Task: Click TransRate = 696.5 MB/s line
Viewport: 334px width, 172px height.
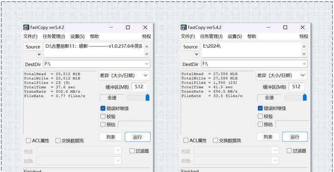Action: click(x=209, y=92)
